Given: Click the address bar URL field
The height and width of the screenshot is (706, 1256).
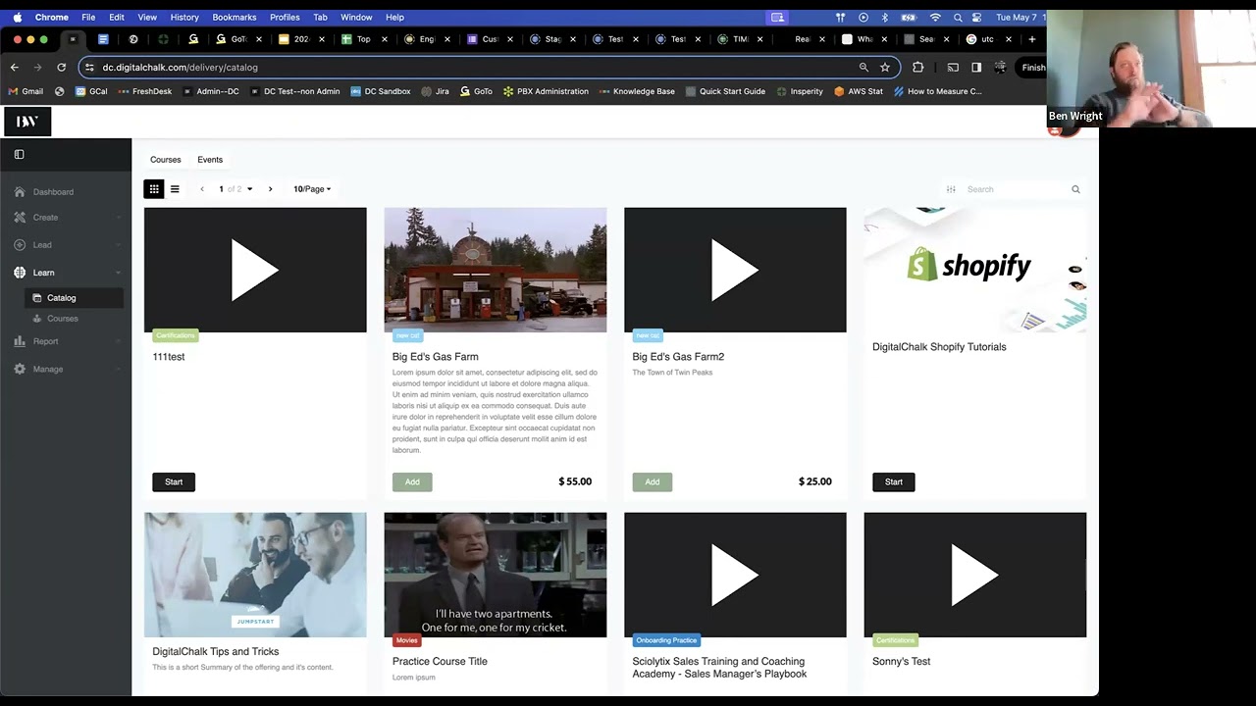Looking at the screenshot, I should [471, 68].
